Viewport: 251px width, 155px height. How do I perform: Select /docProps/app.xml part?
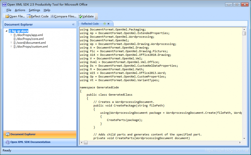coord(30,35)
